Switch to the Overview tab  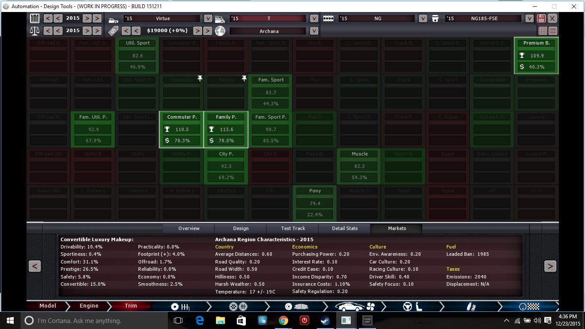pyautogui.click(x=189, y=229)
